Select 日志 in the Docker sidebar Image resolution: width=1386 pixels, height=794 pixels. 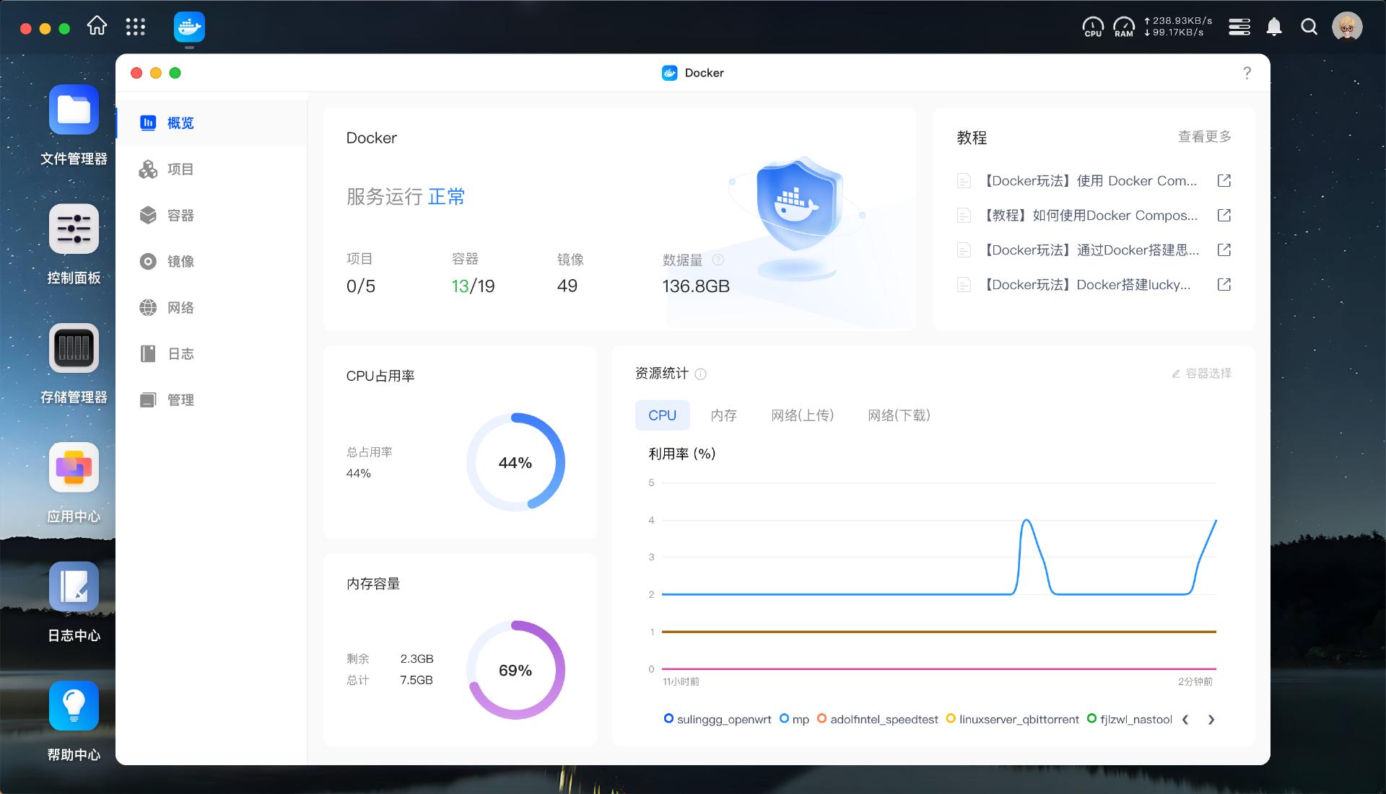(x=212, y=354)
